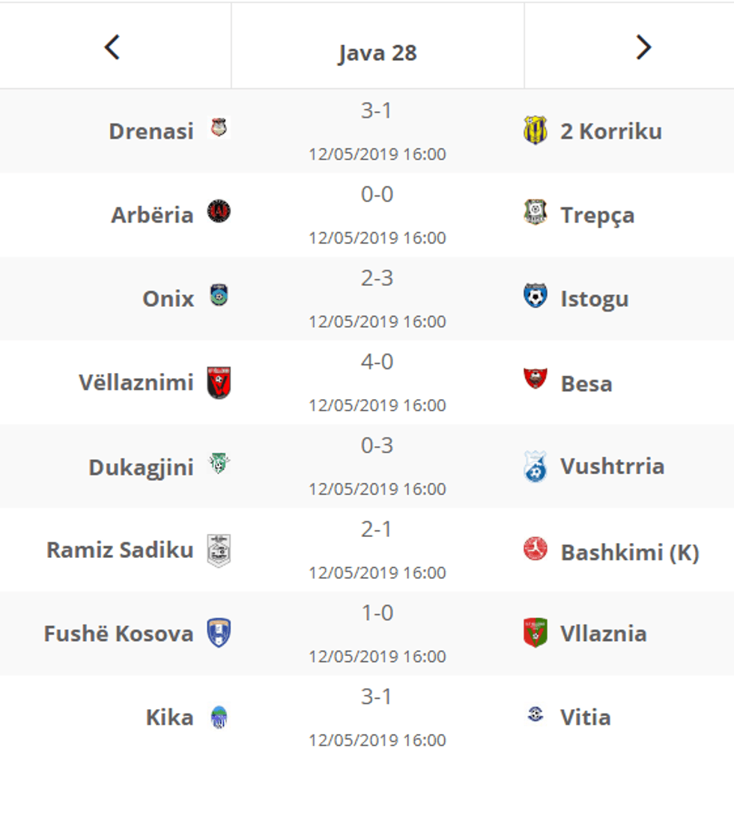Click the 2 Korriku club crest
This screenshot has width=734, height=820.
click(x=535, y=131)
